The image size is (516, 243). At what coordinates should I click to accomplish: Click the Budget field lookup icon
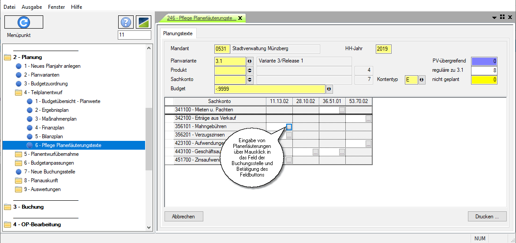[329, 89]
